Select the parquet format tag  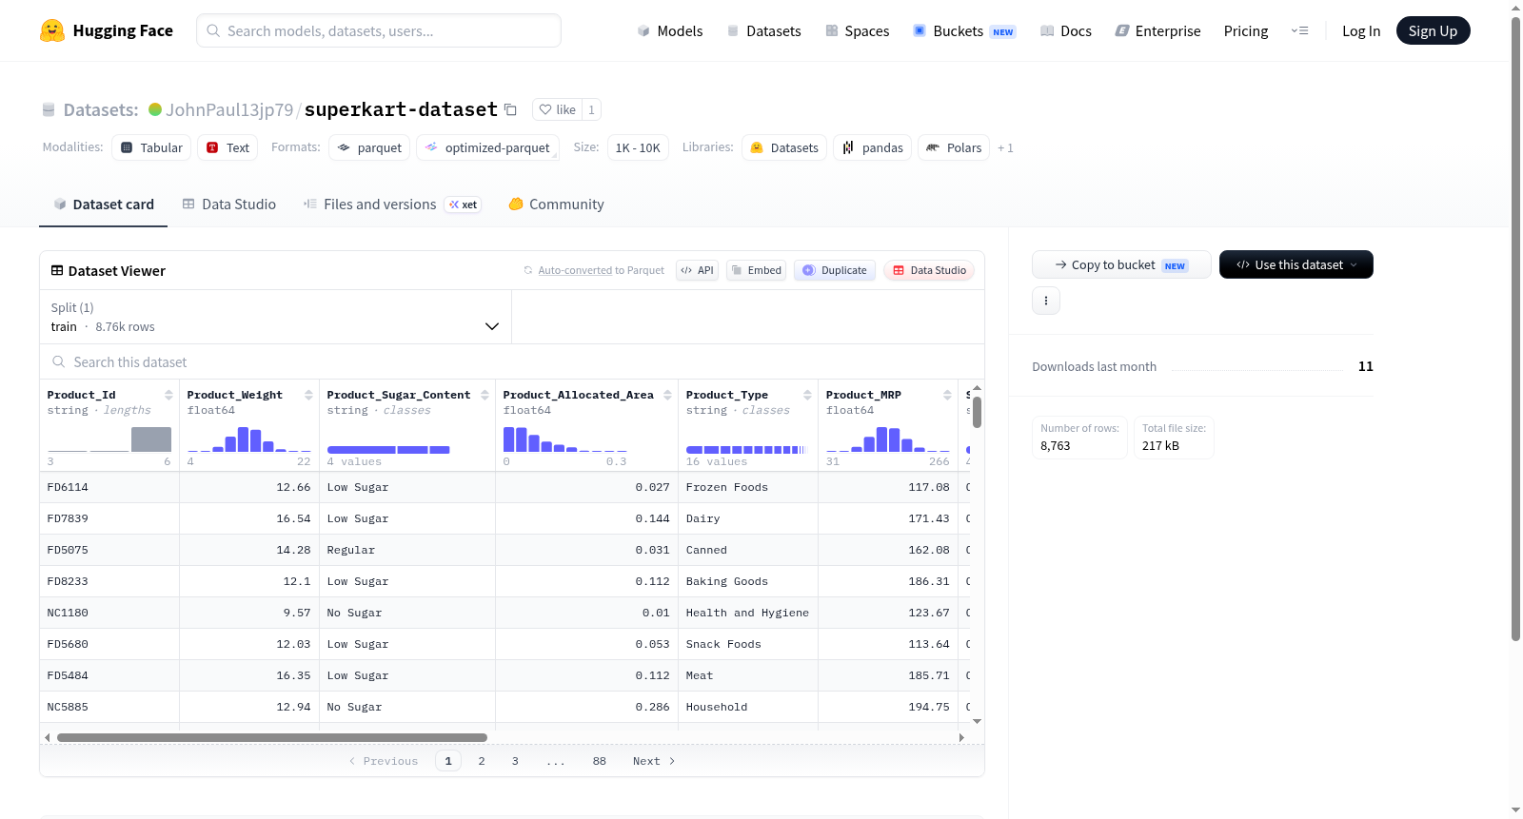369,147
